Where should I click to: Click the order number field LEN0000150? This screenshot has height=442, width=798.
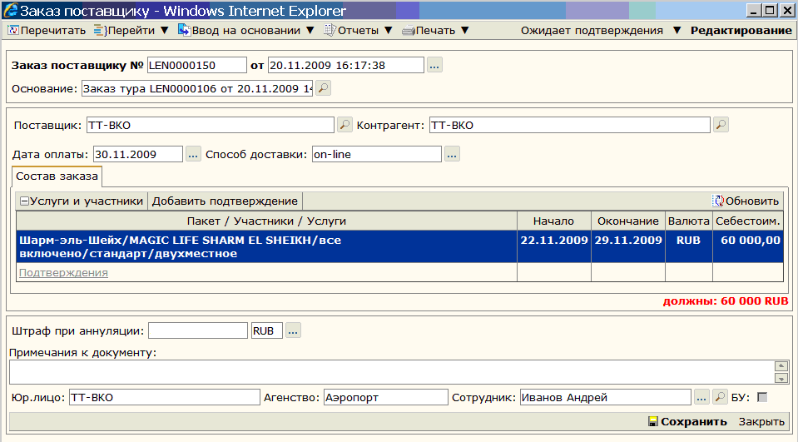pos(197,65)
